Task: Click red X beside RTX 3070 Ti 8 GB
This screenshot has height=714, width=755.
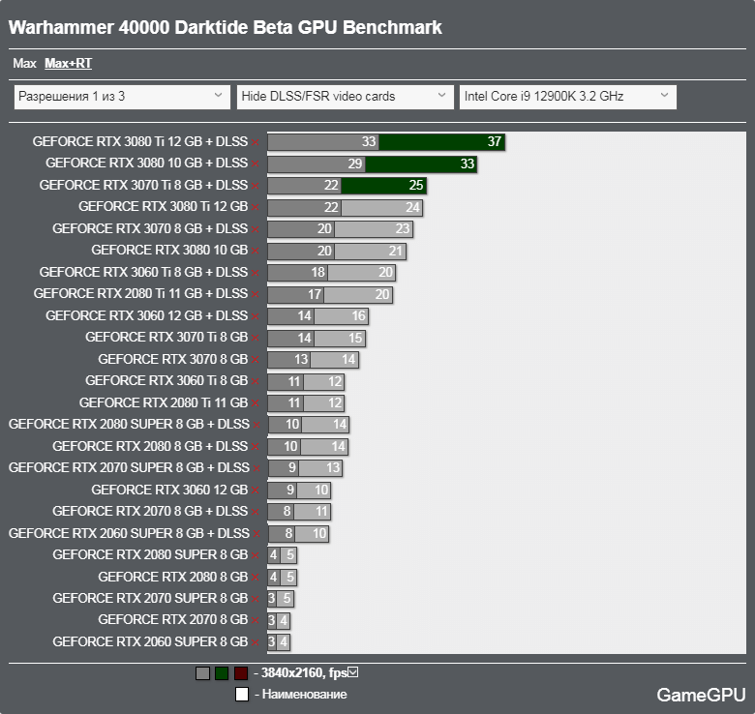Action: tap(256, 339)
